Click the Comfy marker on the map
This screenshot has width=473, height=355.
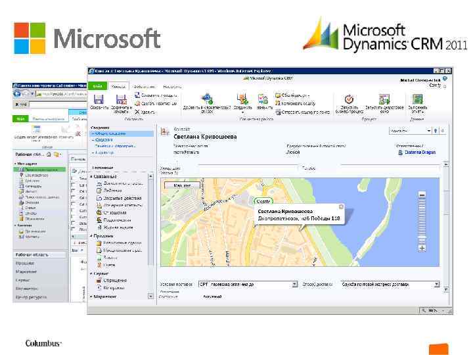[263, 201]
